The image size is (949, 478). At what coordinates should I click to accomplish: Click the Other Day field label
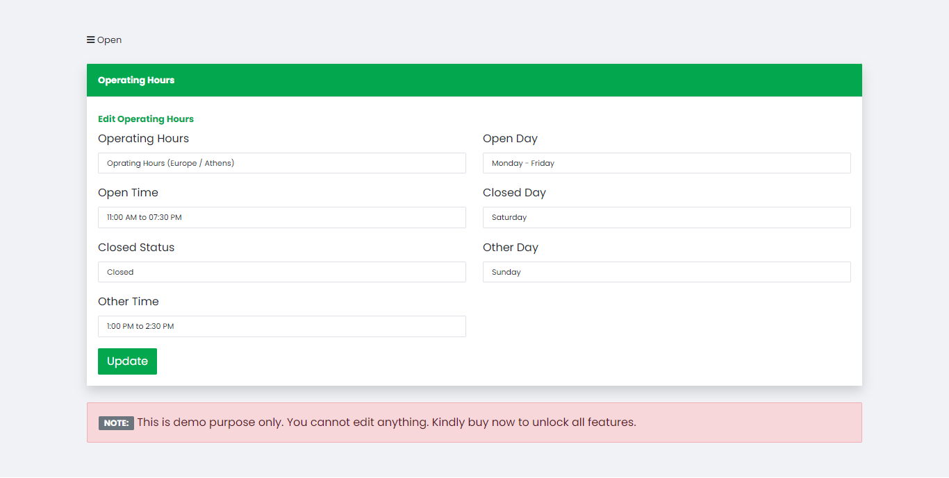pyautogui.click(x=511, y=248)
